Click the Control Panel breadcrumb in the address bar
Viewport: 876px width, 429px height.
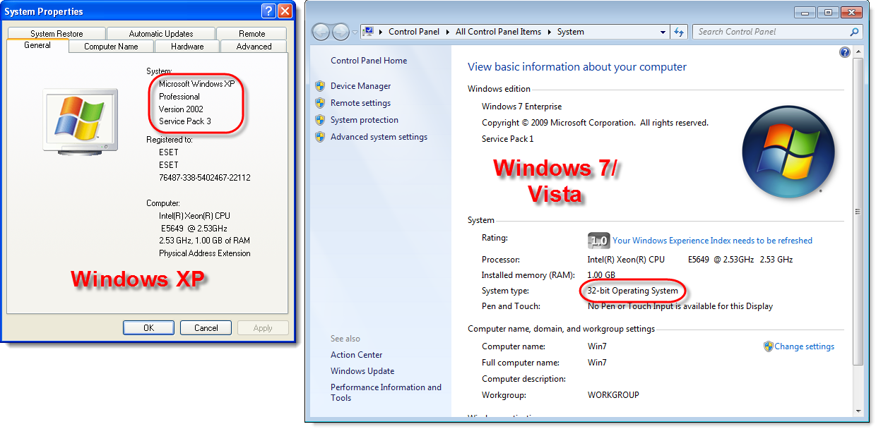coord(414,32)
